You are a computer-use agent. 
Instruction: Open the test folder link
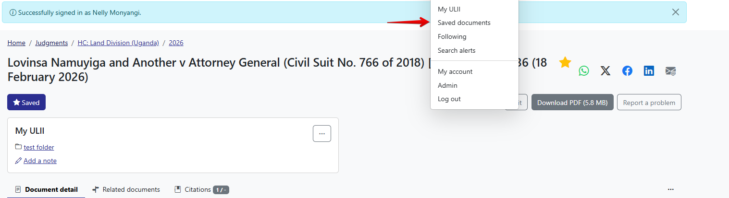pyautogui.click(x=38, y=147)
